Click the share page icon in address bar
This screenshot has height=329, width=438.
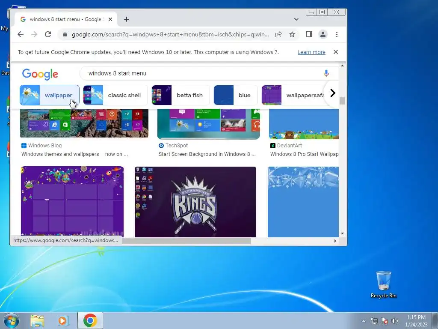pos(278,34)
